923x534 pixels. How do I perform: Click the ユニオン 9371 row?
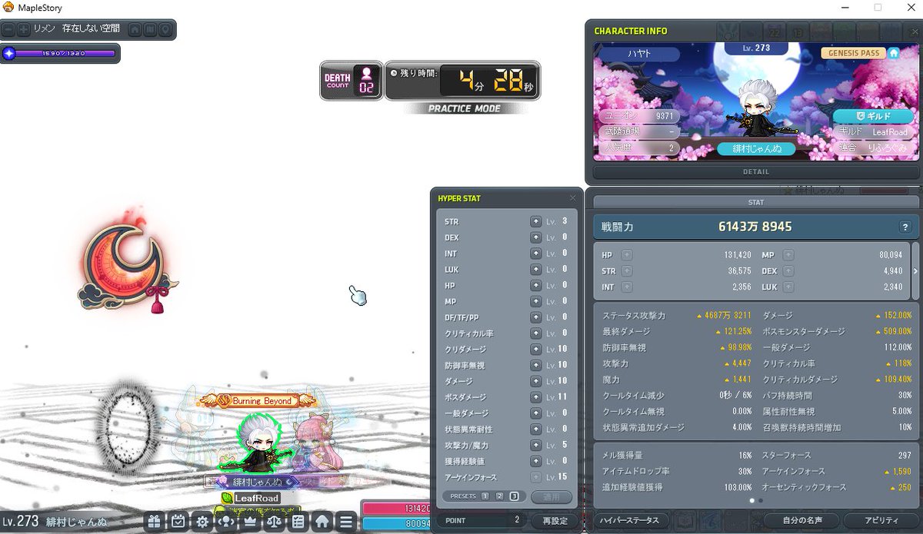(x=638, y=116)
